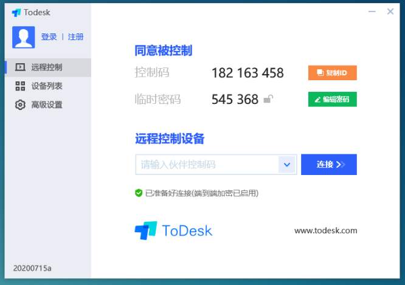Open the 注册 register link

(x=75, y=37)
